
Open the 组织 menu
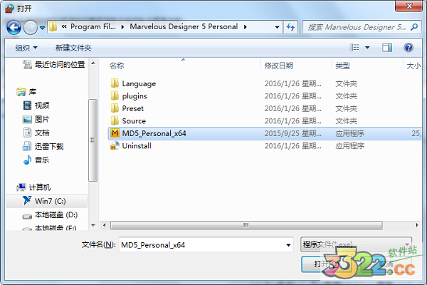[26, 48]
